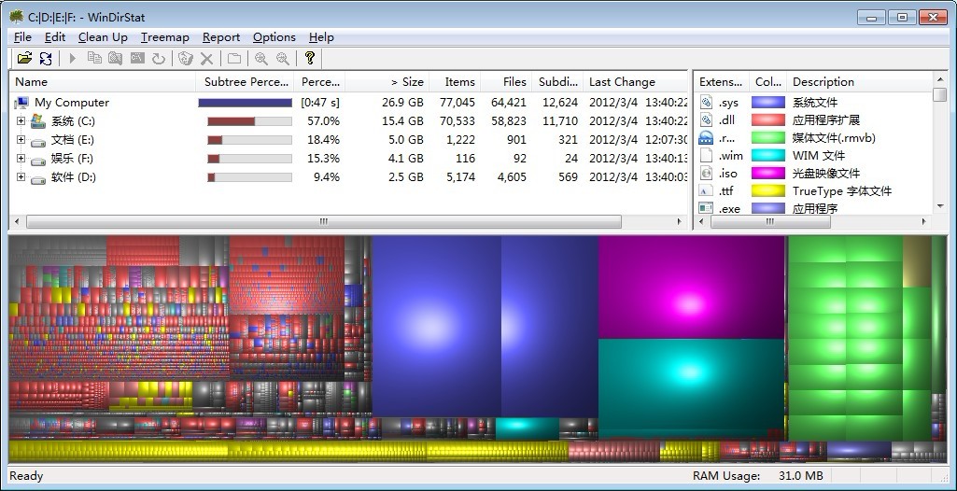Click the yellow question mark Help icon

[310, 59]
